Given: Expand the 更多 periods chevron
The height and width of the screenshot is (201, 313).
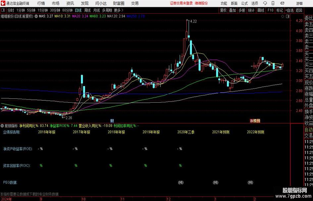Looking at the screenshot, I should pos(119,10).
